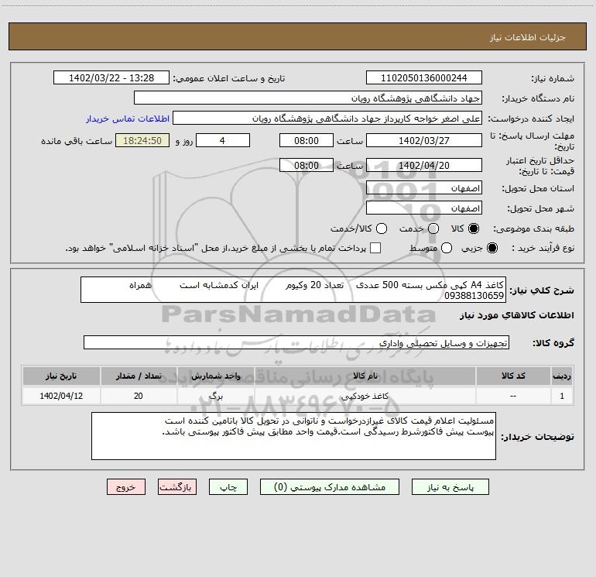Screen dimensions: 596x577
Task: Click the general need description textbox
Action: tap(293, 290)
